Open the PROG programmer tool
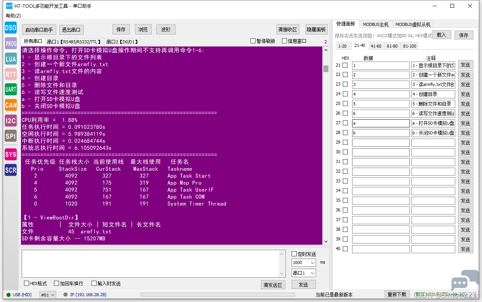Screen dimensions: 482x302 tap(11, 44)
